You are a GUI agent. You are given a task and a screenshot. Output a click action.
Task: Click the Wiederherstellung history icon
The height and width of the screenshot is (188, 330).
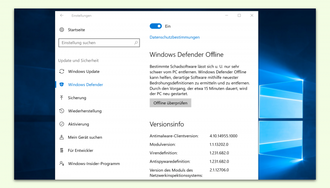click(62, 111)
